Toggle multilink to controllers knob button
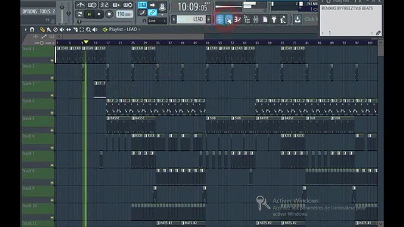Image resolution: width=404 pixels, height=227 pixels. [162, 6]
